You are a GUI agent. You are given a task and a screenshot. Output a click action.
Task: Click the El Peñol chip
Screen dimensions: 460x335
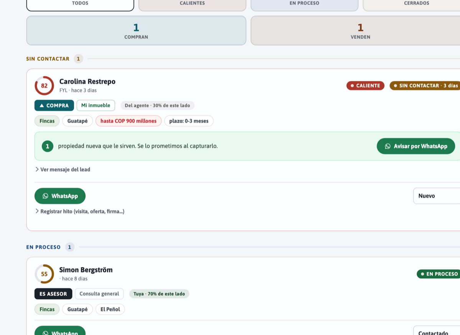click(x=110, y=309)
